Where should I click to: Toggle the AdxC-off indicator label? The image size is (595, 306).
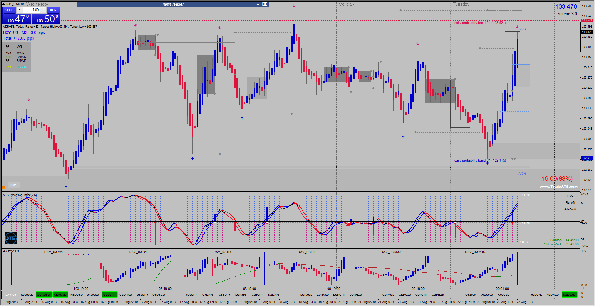[x=570, y=209]
